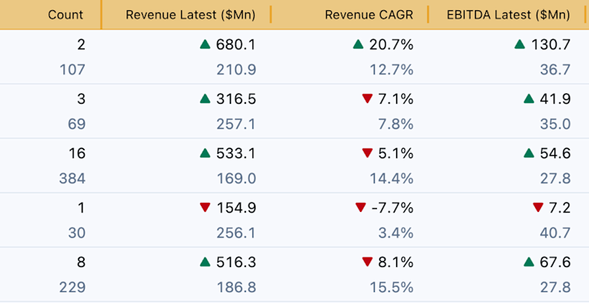Click green up triangle next to 67.6
Image resolution: width=589 pixels, height=303 pixels.
tap(529, 262)
